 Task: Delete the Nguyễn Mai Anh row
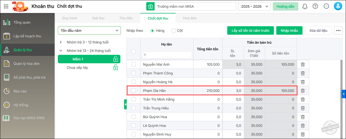[x=303, y=64]
